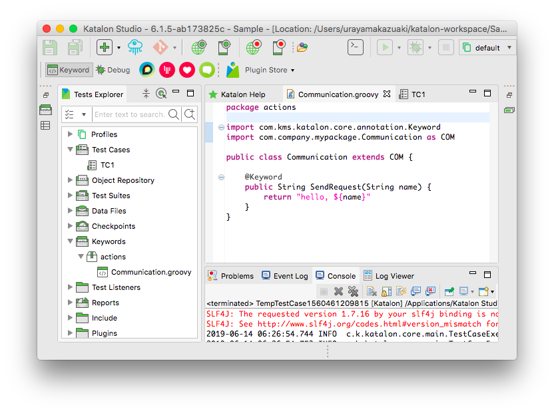
Task: Click the green chat bubble icon
Action: point(207,70)
